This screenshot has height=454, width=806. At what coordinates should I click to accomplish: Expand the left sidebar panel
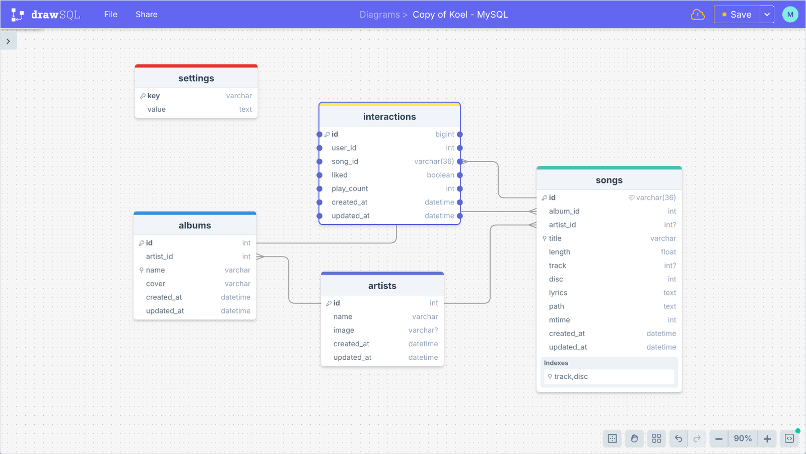tap(9, 41)
